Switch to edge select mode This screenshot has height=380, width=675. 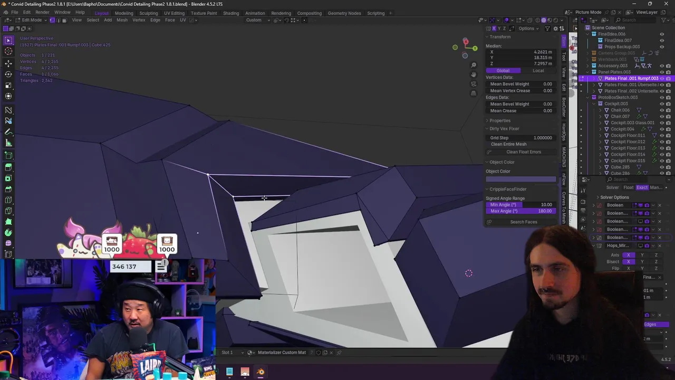[x=58, y=20]
